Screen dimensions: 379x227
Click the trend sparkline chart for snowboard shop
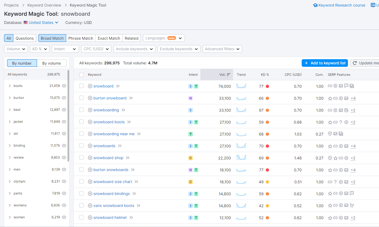(x=241, y=158)
